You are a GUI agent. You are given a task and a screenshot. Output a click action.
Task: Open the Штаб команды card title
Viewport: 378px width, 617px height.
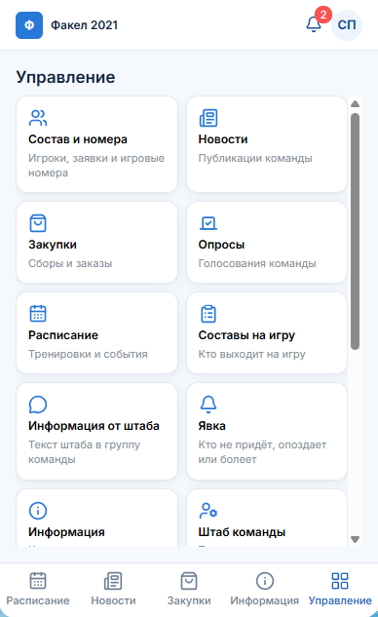[242, 532]
